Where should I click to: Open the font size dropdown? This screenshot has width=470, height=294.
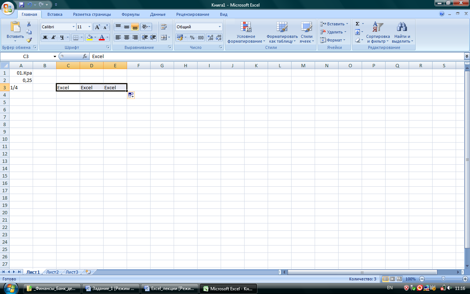tap(90, 27)
